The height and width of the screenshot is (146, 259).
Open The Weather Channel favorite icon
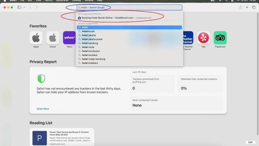pyautogui.click(x=188, y=38)
